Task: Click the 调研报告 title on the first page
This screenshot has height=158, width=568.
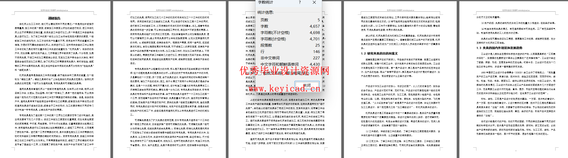Action: [x=54, y=18]
